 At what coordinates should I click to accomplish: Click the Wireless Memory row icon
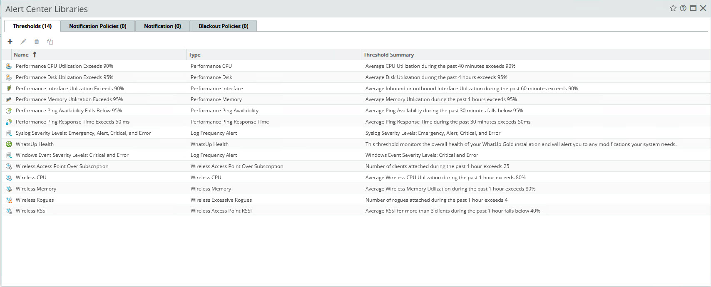click(x=9, y=189)
